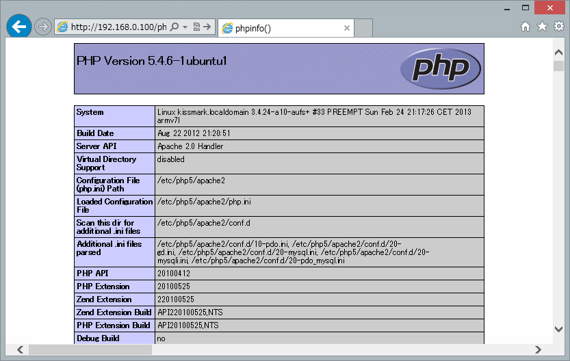570x361 pixels.
Task: Click the Zend Extension Build label
Action: [114, 312]
